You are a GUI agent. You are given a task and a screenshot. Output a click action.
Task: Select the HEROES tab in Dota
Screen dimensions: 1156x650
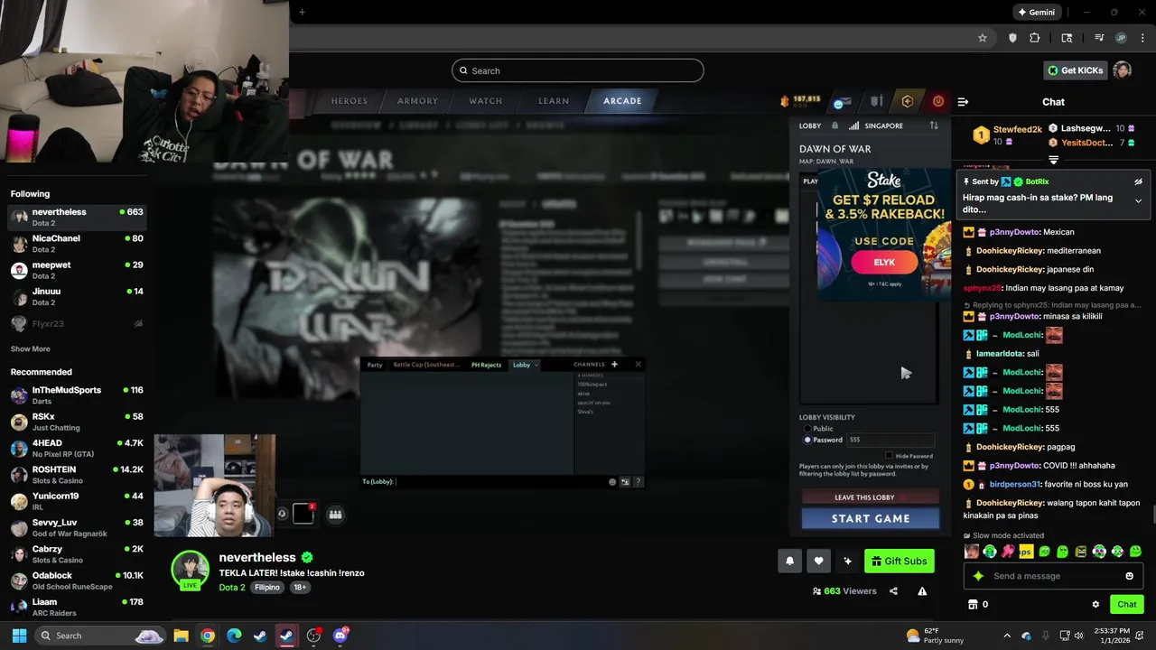tap(349, 101)
